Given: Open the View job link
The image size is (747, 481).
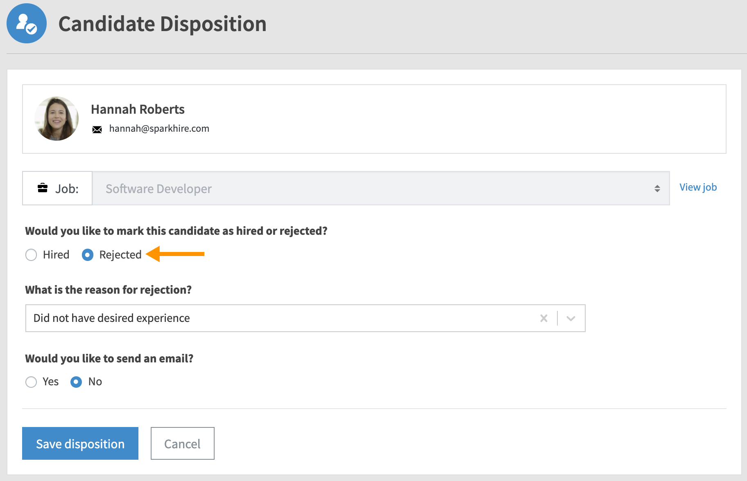Looking at the screenshot, I should pos(698,187).
